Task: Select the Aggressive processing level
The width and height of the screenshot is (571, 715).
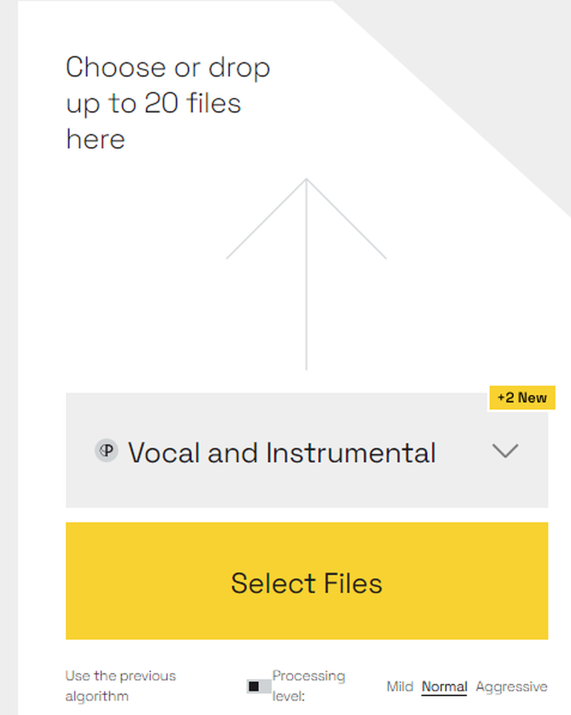Action: coord(512,686)
